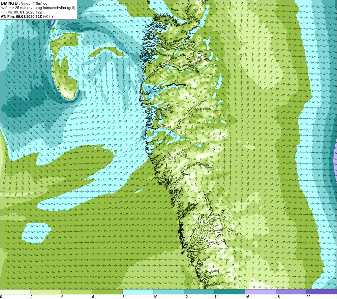Click the 6–8 m/s olive green legend swatch

coord(107,292)
